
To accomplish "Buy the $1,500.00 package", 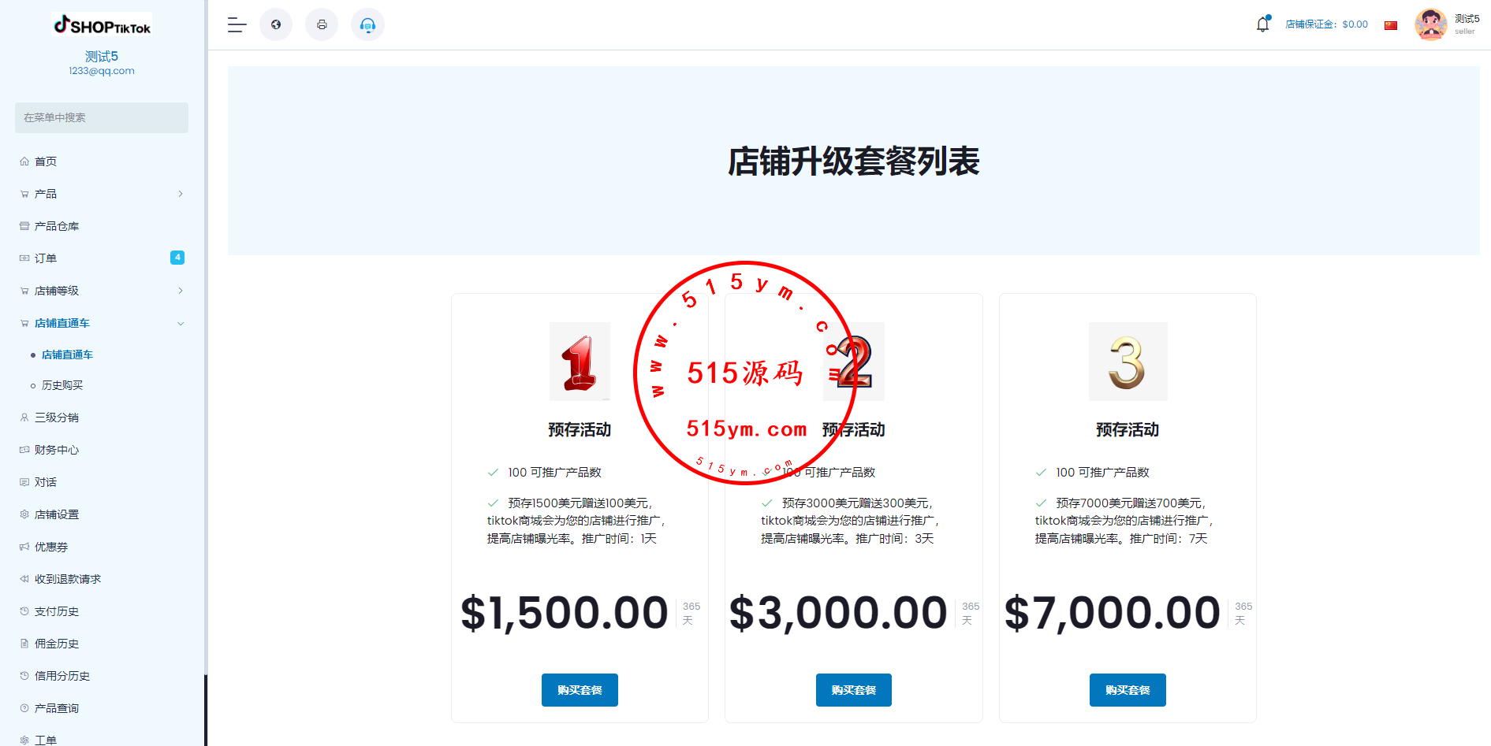I will click(580, 690).
